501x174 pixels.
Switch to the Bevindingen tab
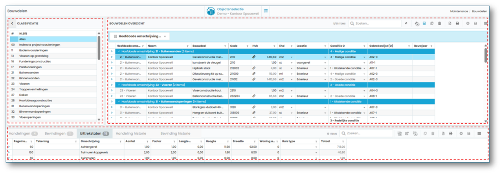59,134
